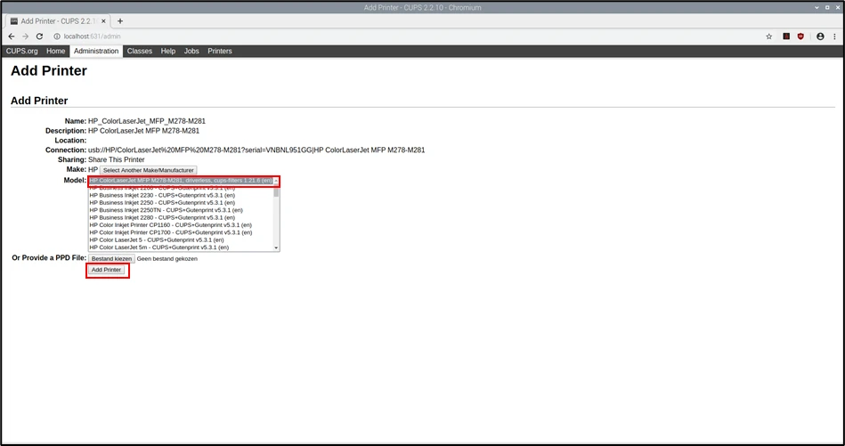Close the Add Printer browser tab

point(103,21)
